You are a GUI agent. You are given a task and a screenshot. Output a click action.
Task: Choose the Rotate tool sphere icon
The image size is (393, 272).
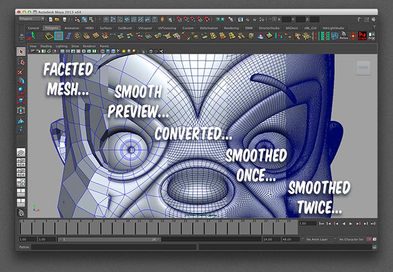coord(22,91)
